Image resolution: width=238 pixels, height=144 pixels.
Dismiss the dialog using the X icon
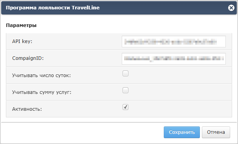coord(231,8)
